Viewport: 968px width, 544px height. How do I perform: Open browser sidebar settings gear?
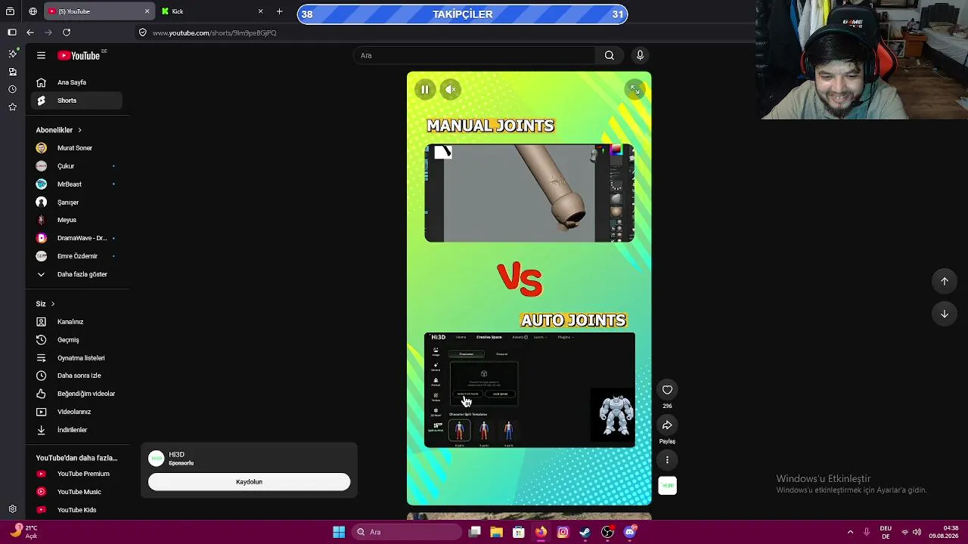pyautogui.click(x=12, y=509)
